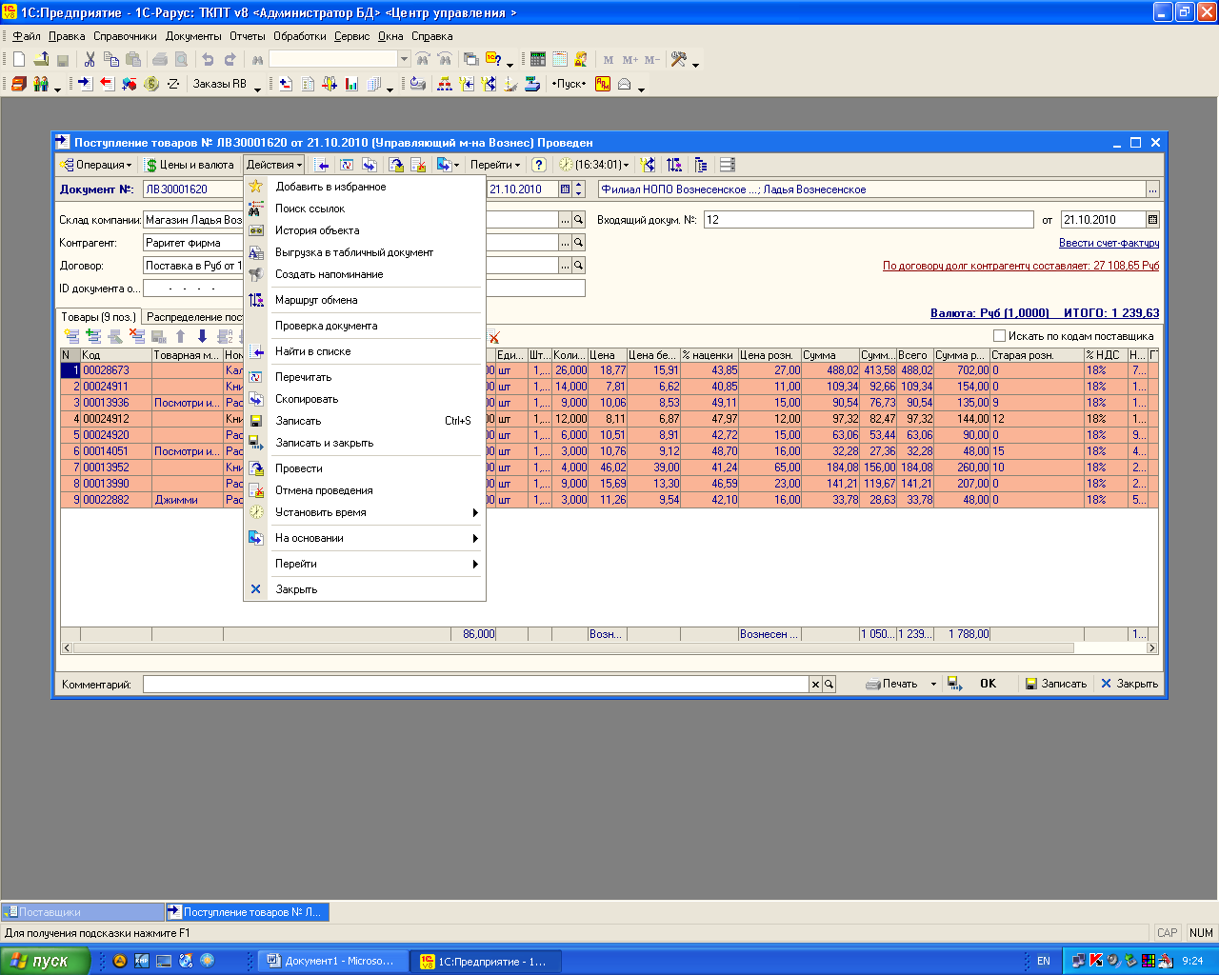Click the envelope mail icon

[x=625, y=84]
